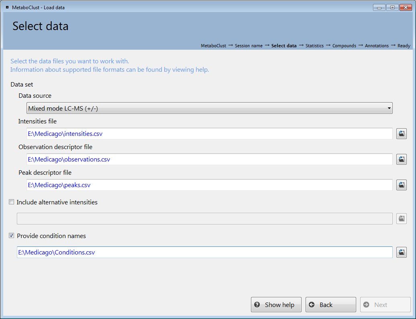
Task: Click the Show help button
Action: (x=276, y=305)
